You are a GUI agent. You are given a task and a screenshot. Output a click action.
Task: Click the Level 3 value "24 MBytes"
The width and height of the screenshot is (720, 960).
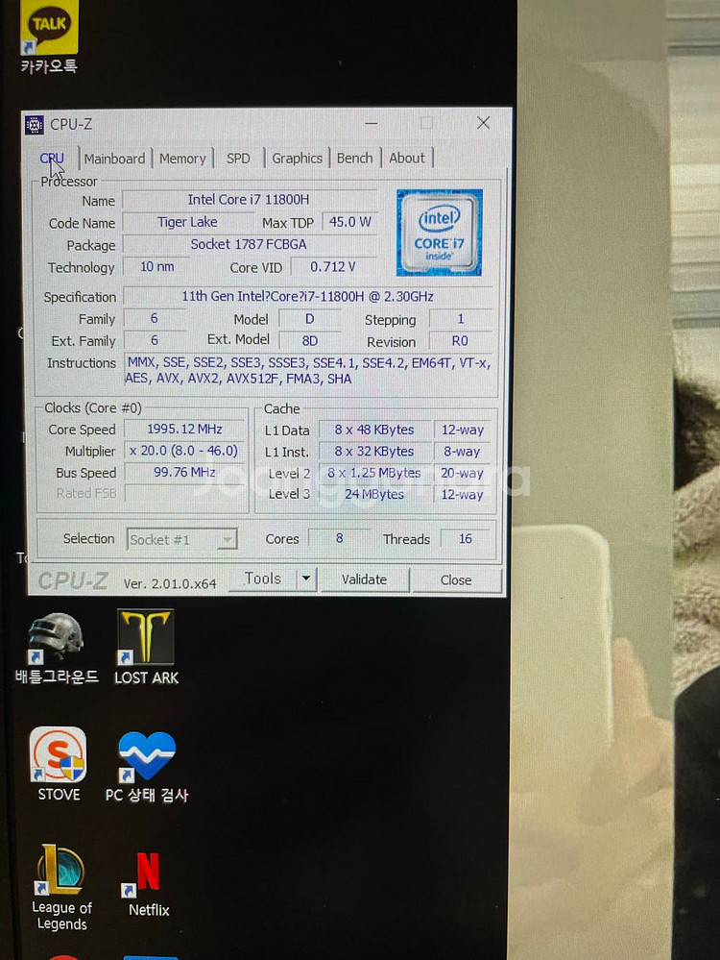[374, 494]
